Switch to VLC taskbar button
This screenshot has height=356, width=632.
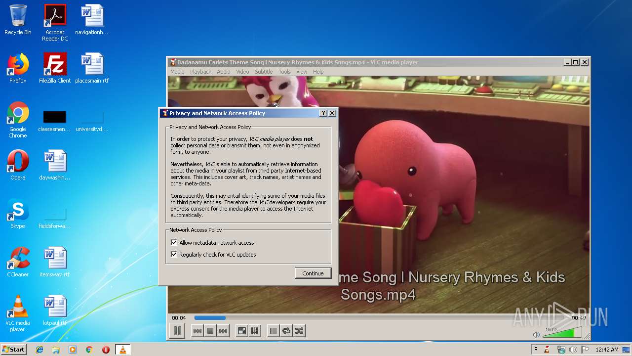(x=122, y=350)
